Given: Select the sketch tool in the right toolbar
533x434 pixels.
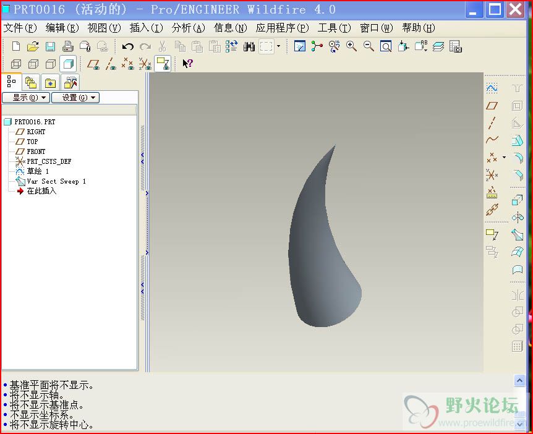Looking at the screenshot, I should [492, 88].
